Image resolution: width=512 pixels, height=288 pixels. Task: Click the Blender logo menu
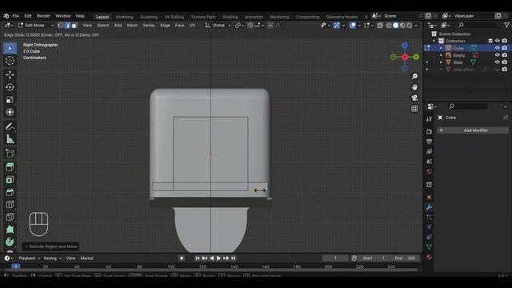6,16
